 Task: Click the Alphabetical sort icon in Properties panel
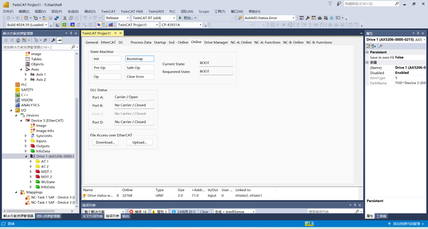pos(374,46)
